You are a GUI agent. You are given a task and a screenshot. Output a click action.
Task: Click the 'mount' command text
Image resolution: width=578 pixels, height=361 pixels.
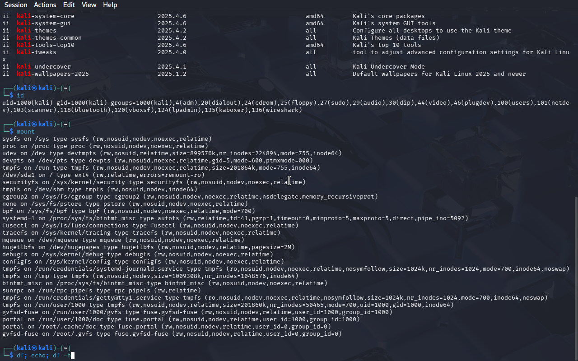25,132
